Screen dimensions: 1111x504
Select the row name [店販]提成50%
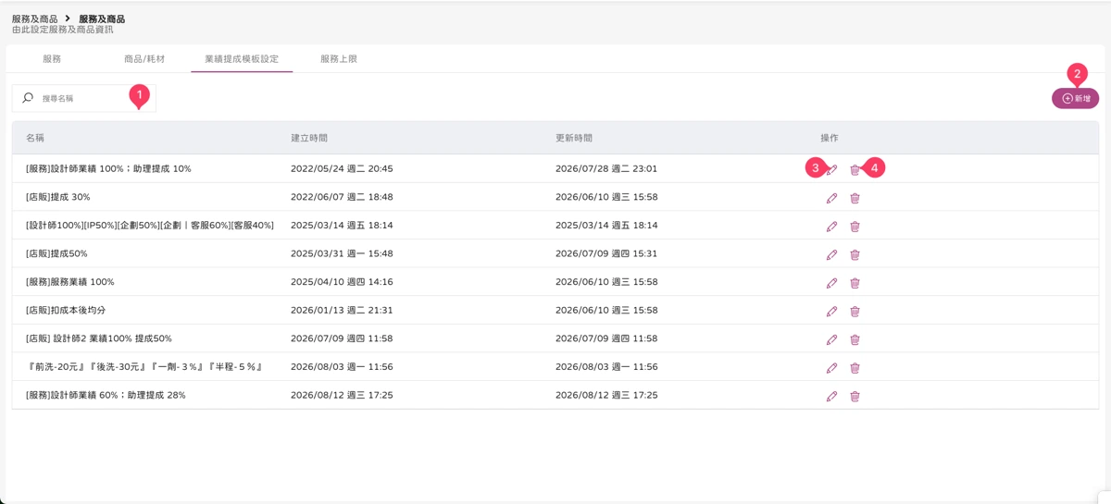[56, 253]
